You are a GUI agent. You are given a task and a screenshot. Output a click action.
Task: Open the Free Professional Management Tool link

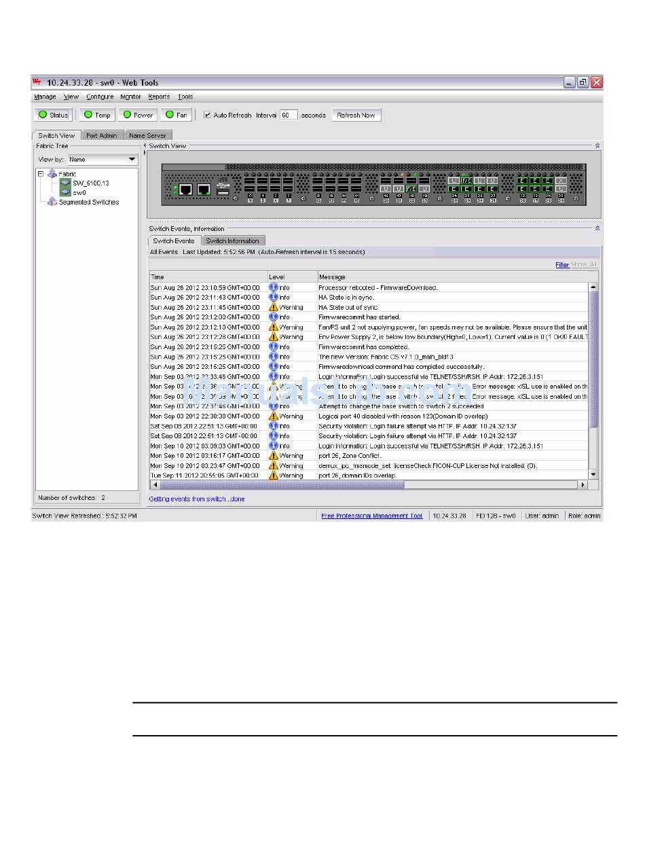point(372,516)
